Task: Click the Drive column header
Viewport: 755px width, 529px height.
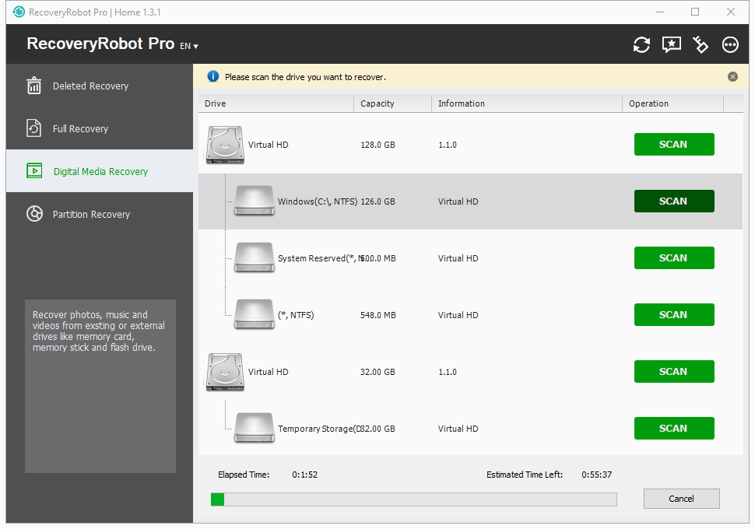Action: [x=276, y=103]
